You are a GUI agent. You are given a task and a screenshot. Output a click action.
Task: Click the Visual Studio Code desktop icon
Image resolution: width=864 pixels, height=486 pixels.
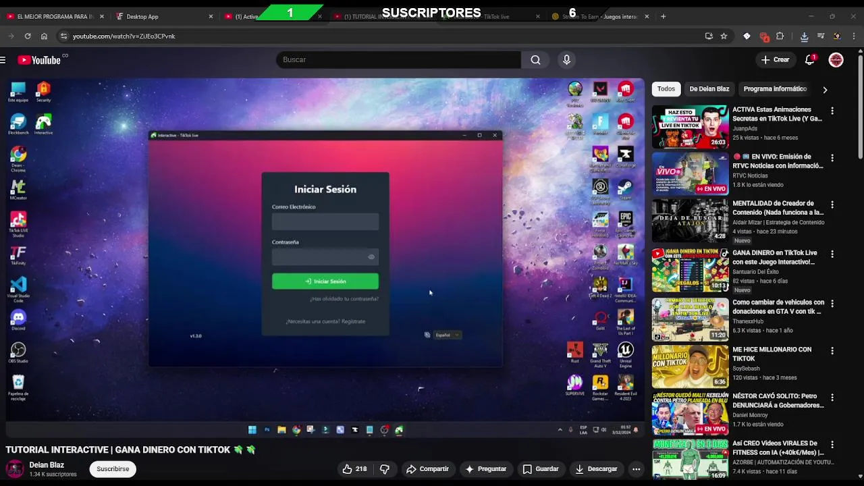(18, 289)
